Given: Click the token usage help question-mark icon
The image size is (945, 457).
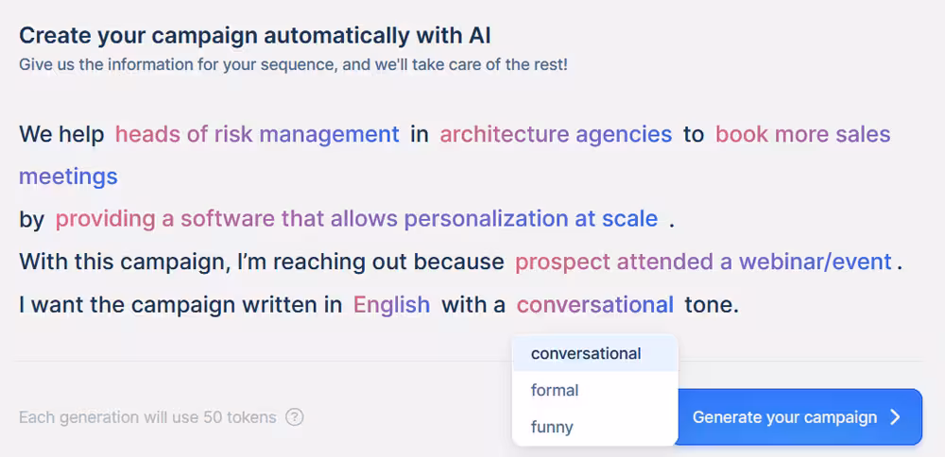Looking at the screenshot, I should point(295,417).
